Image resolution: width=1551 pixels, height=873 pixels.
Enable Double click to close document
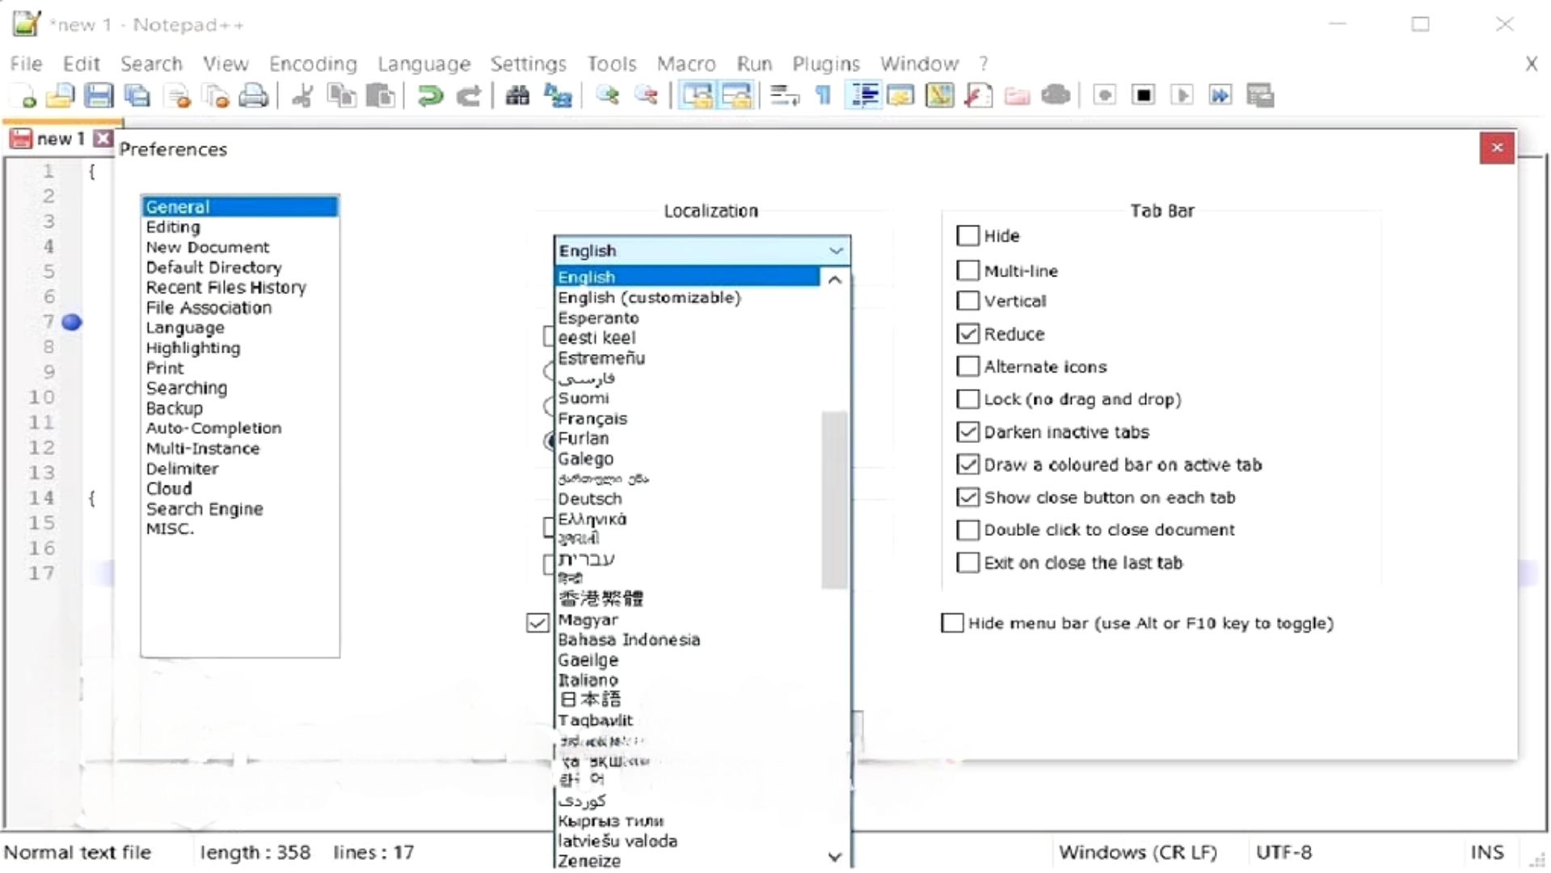(x=967, y=529)
